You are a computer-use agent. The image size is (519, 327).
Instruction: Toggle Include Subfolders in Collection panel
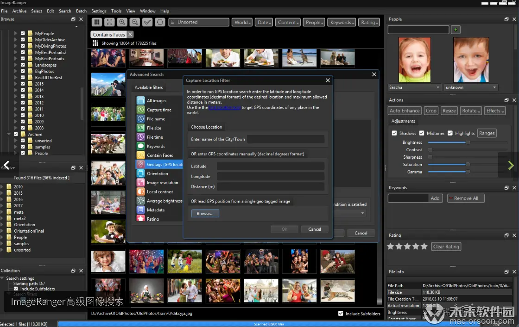[x=16, y=288]
